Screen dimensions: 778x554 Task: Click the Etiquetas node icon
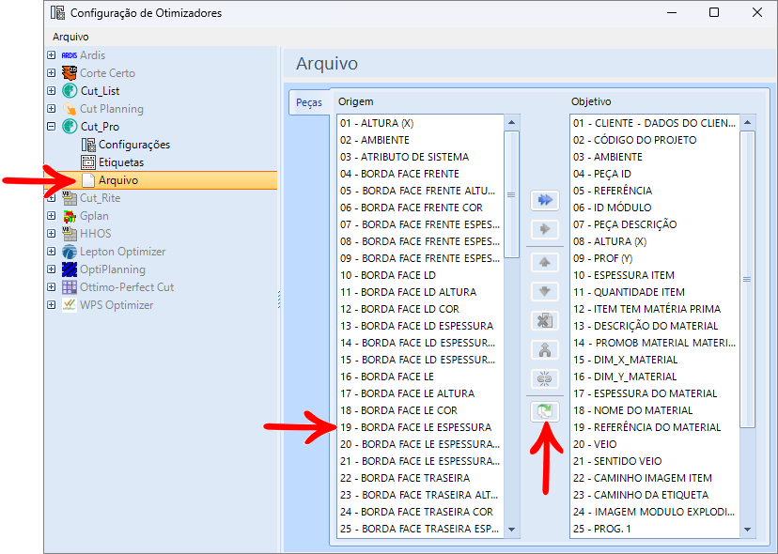(x=88, y=162)
